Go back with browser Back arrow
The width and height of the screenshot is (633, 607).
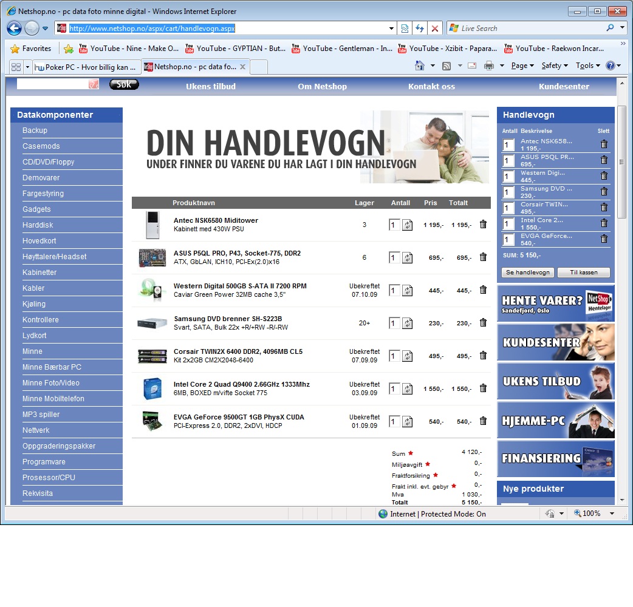tap(14, 29)
